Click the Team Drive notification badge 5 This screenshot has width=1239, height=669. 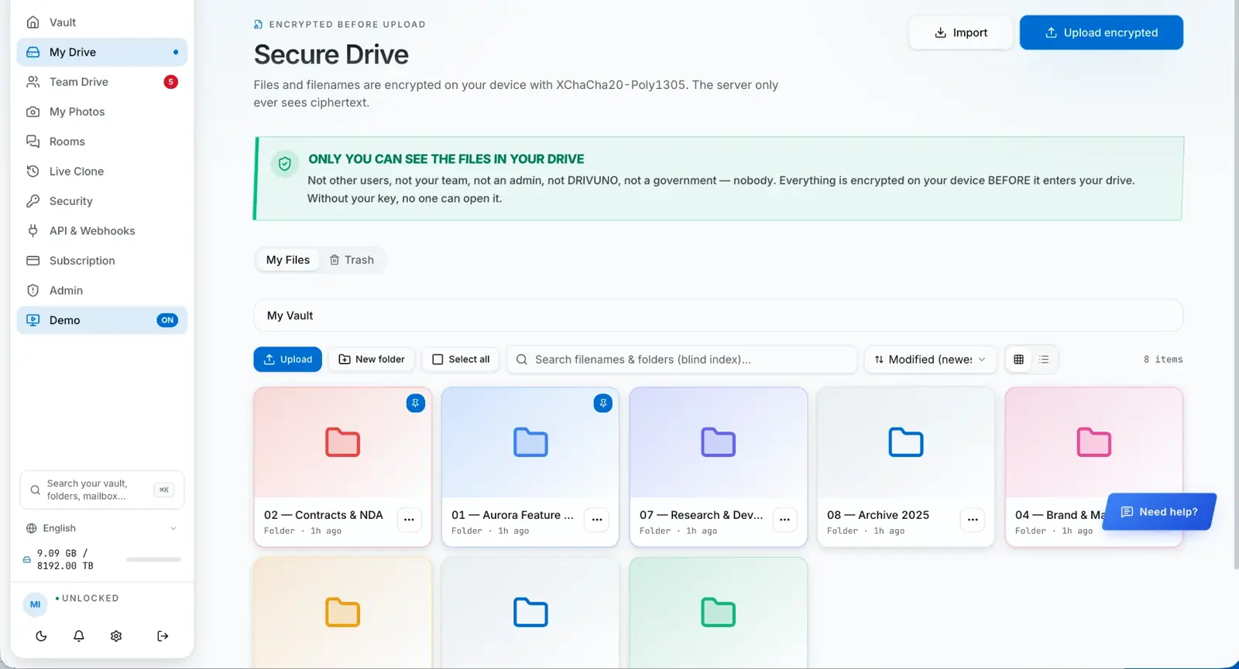[170, 82]
